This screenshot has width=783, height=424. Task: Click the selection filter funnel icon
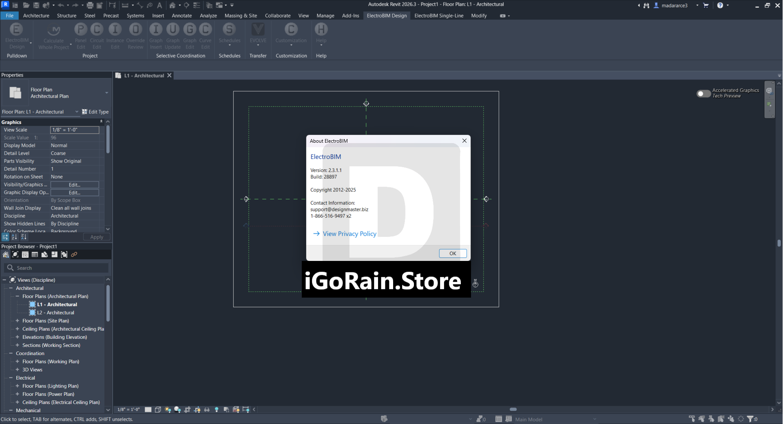pyautogui.click(x=750, y=419)
